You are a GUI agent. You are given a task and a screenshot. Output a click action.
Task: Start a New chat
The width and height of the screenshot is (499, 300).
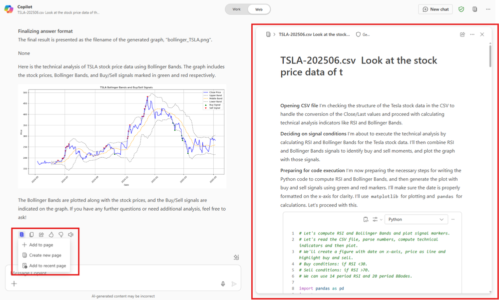pyautogui.click(x=436, y=9)
